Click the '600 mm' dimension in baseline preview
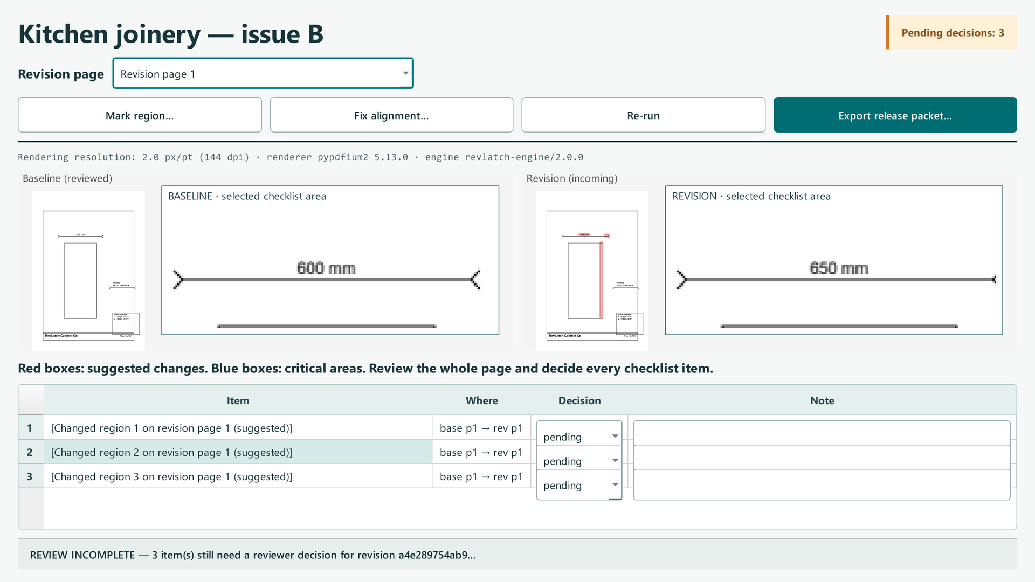Screen dimensions: 1035x582 326,268
